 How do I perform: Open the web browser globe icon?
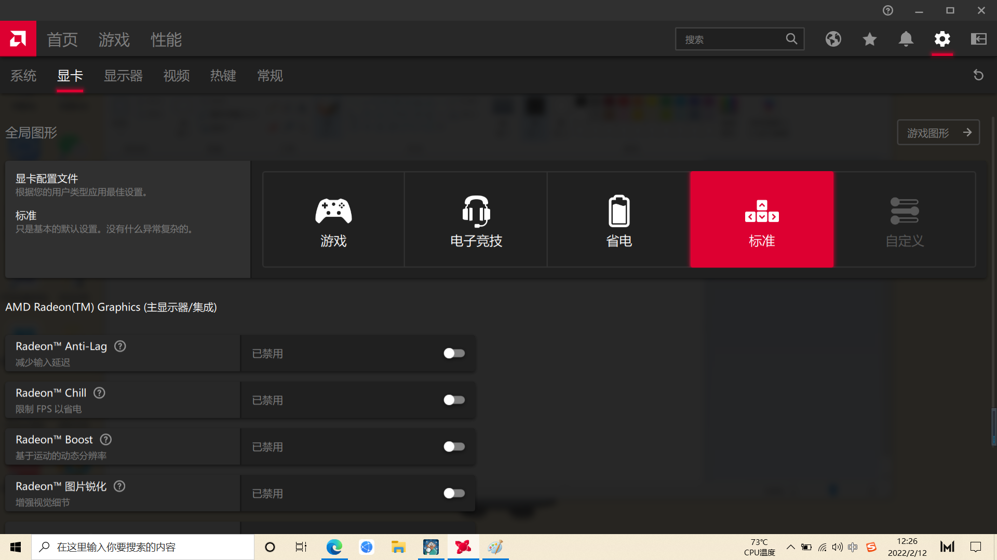pos(833,39)
